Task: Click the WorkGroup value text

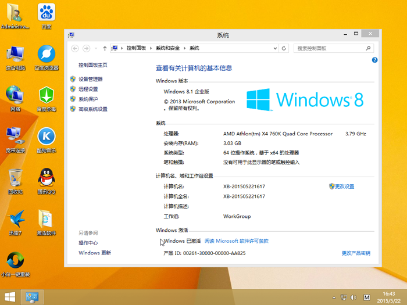Action: (x=237, y=216)
